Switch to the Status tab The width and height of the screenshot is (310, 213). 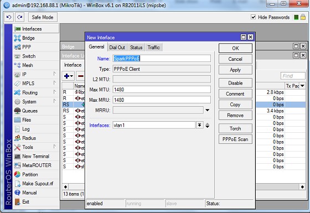click(136, 48)
